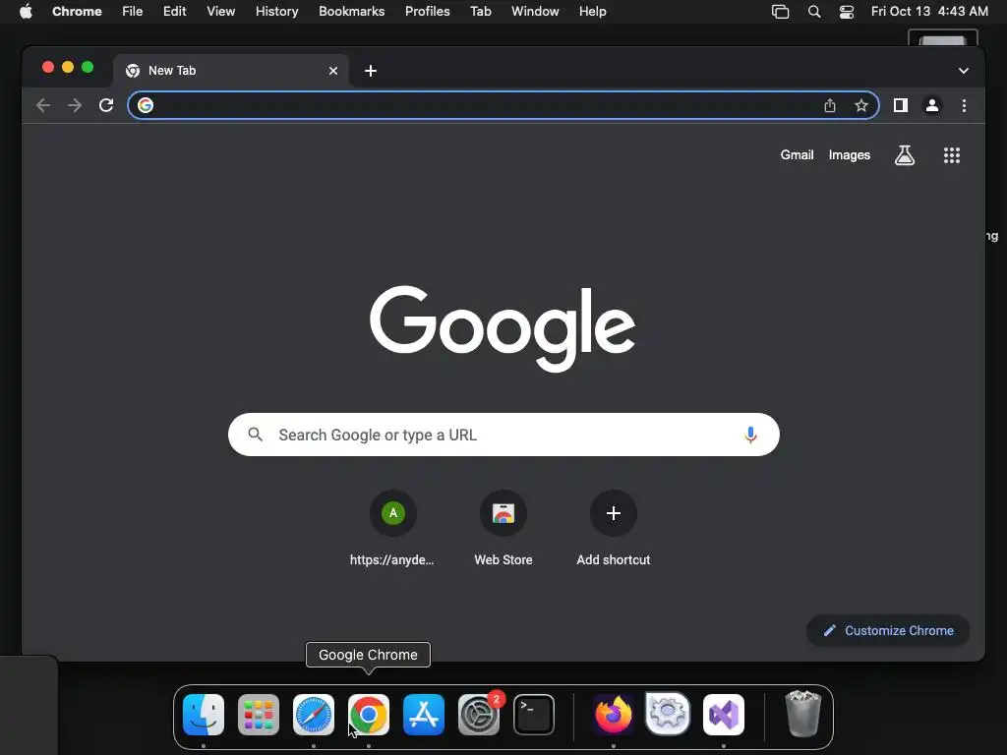Open the Chrome application menu
Image resolution: width=1007 pixels, height=755 pixels.
pos(77,12)
